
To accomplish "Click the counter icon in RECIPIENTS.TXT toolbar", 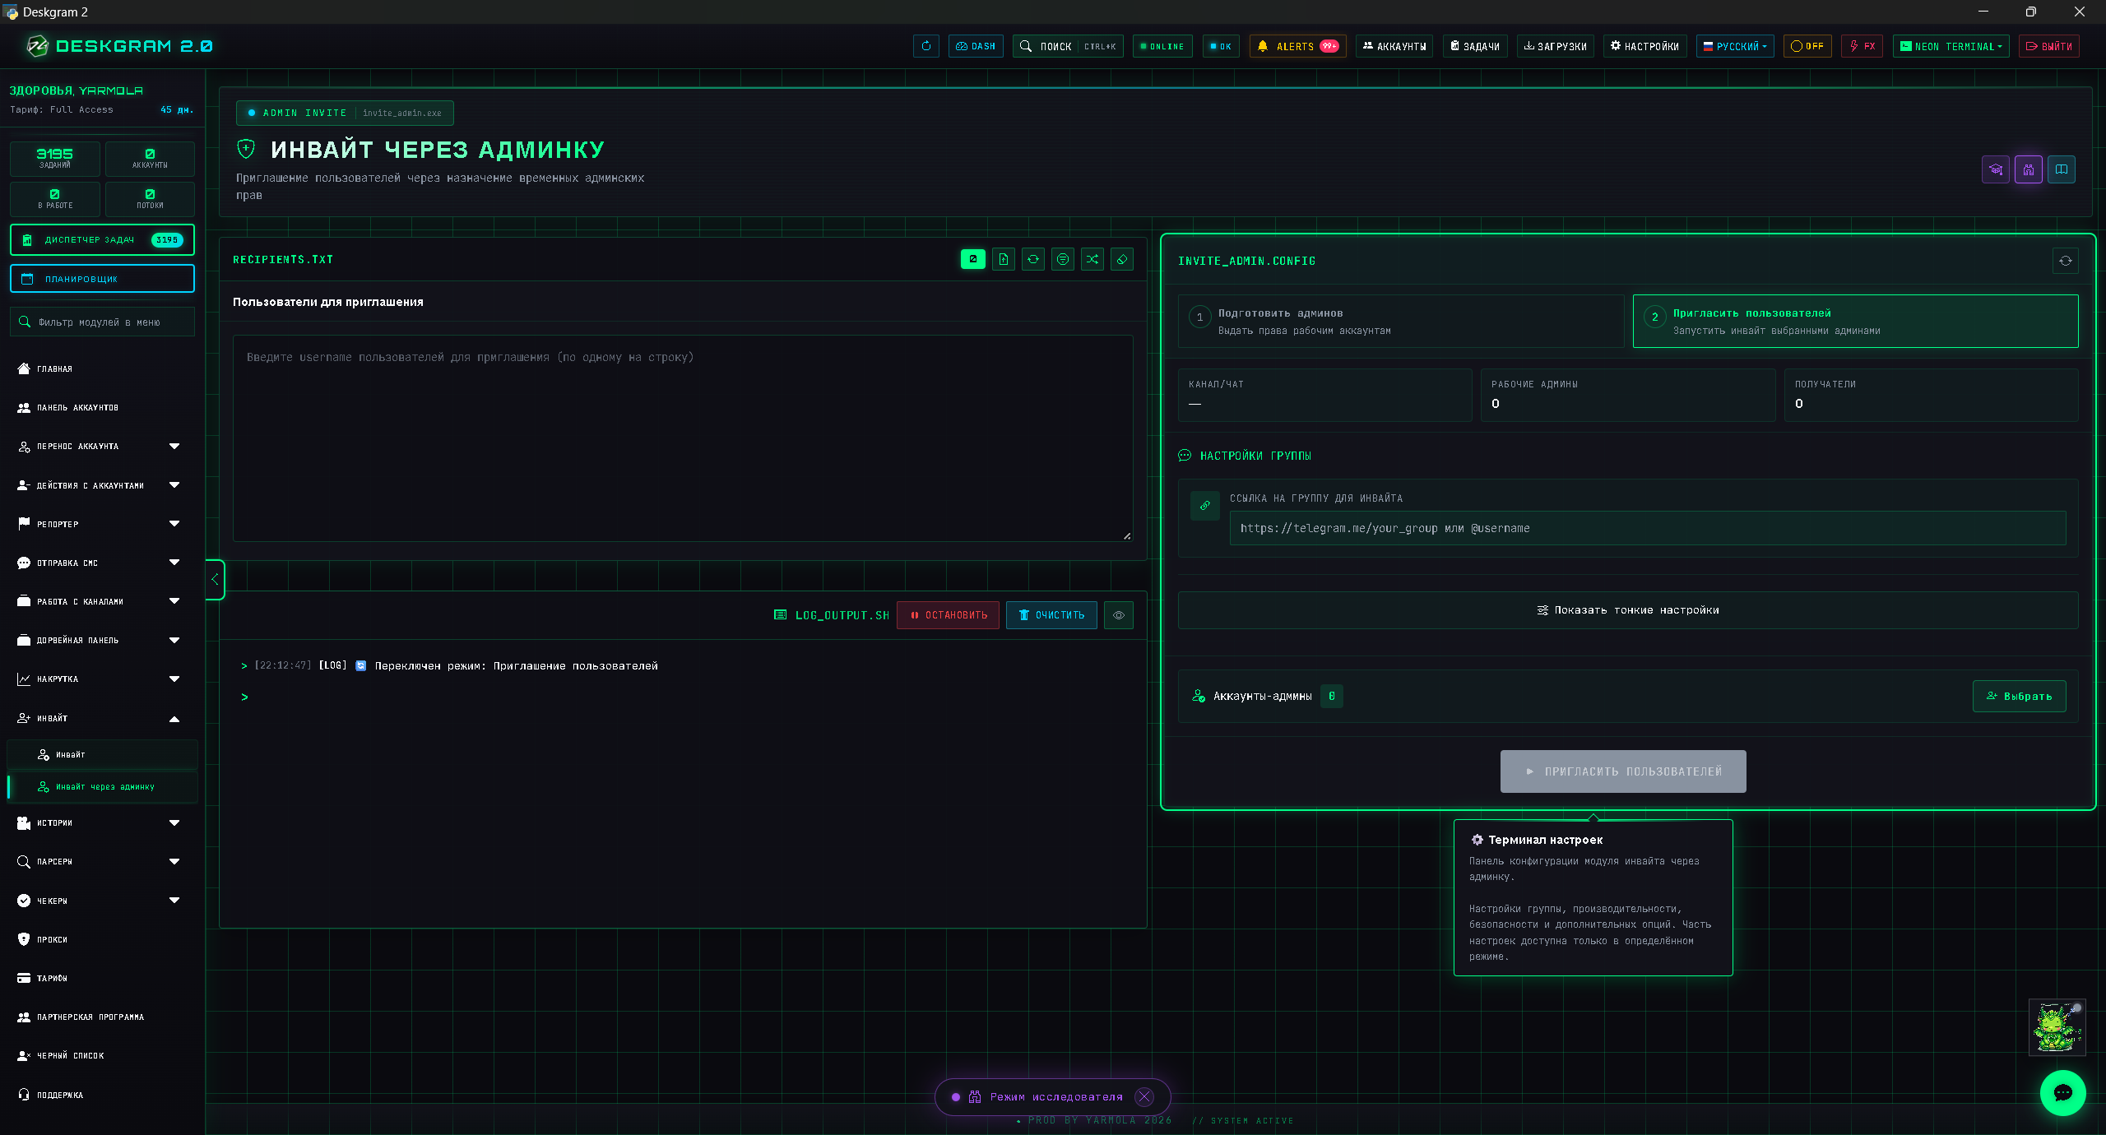I will click(972, 259).
